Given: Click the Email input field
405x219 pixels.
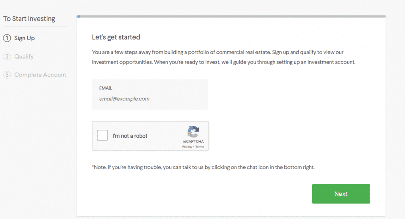Looking at the screenshot, I should 150,94.
